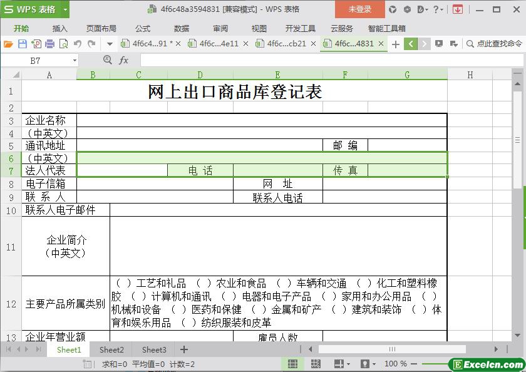Expand the quick access toolbar dropdown
Viewport: 526px width, 372px height.
click(110, 44)
